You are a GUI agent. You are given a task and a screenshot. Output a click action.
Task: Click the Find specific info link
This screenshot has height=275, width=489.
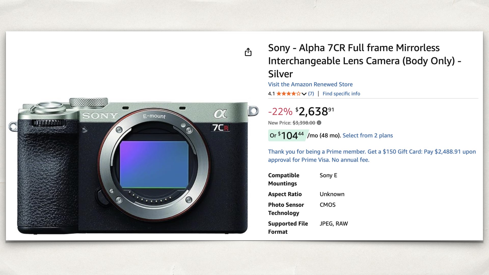coord(341,93)
